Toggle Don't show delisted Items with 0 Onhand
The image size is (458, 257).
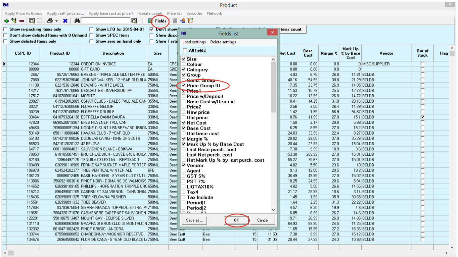(5, 36)
